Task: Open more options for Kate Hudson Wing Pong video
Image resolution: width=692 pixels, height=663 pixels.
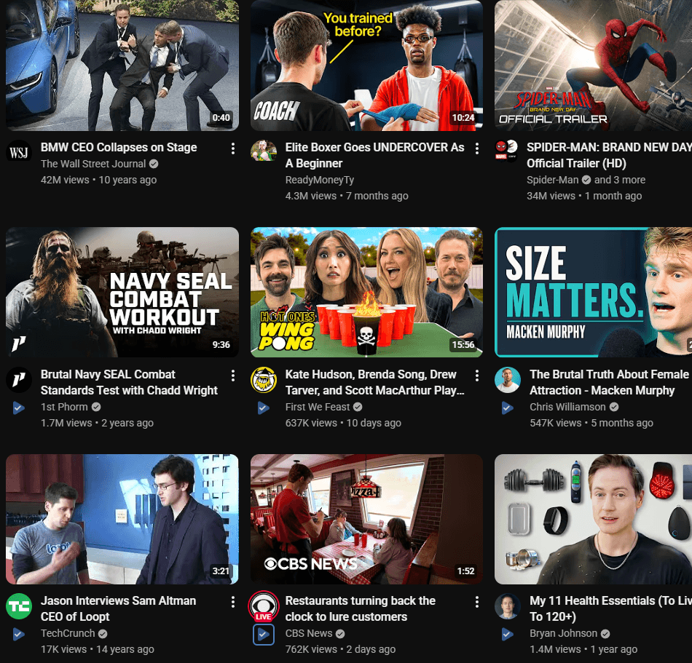Action: point(477,376)
